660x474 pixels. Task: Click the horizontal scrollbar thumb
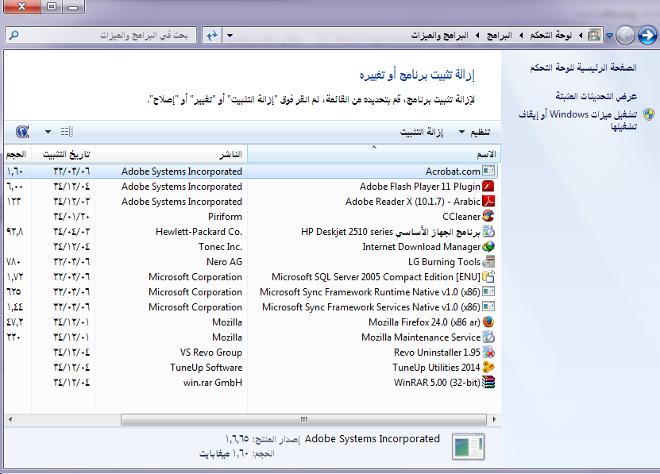coord(303,419)
